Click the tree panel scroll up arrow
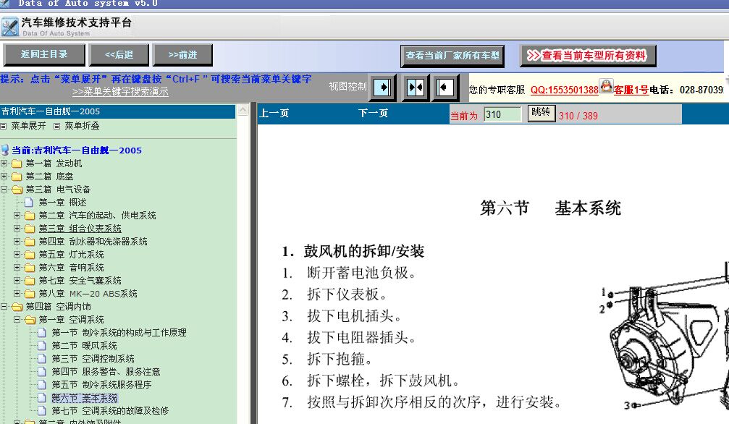729x424 pixels. (x=243, y=110)
